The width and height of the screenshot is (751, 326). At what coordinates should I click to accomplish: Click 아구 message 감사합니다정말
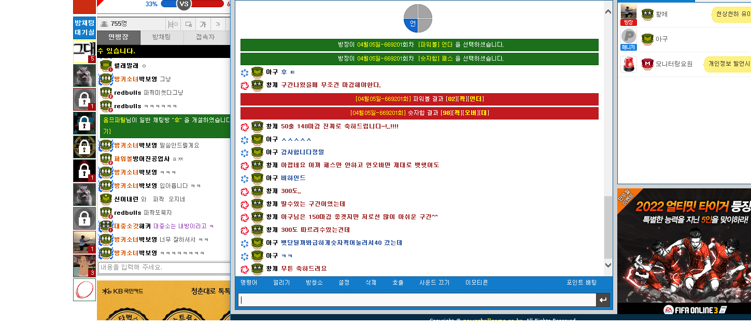302,152
